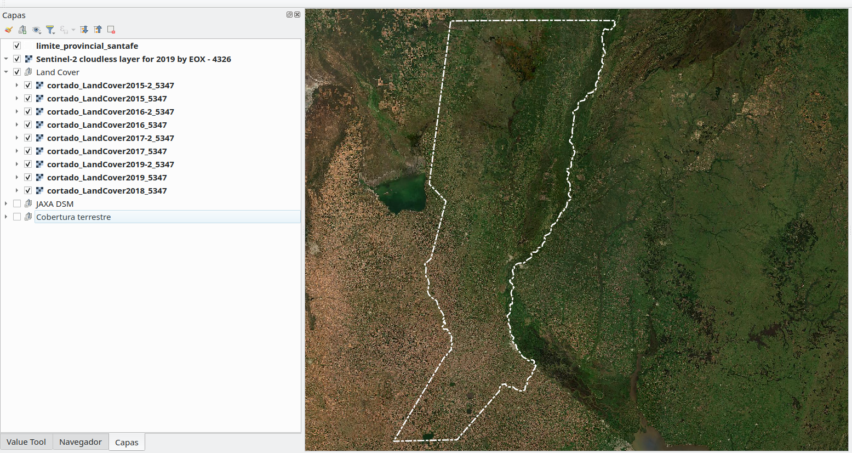Collapse the Land Cover group
The height and width of the screenshot is (453, 852).
[6, 72]
